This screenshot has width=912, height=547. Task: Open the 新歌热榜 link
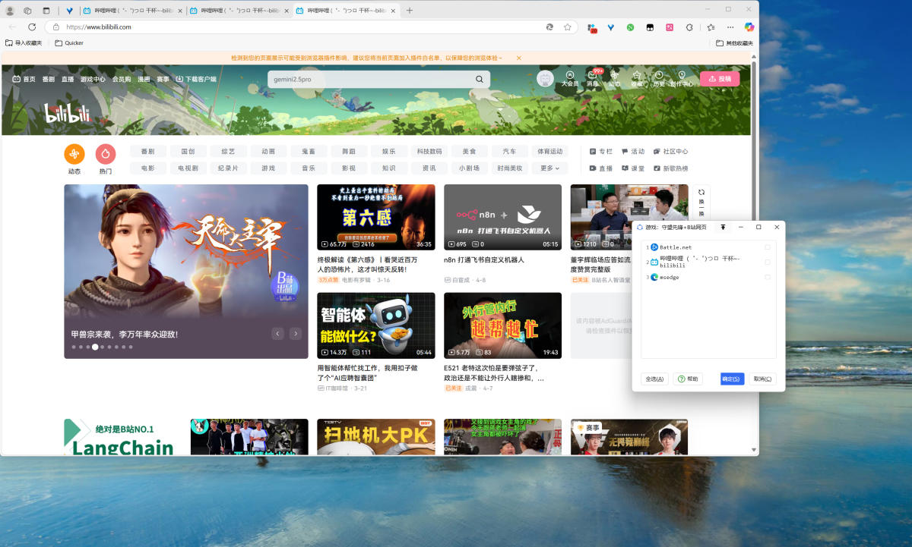point(670,168)
